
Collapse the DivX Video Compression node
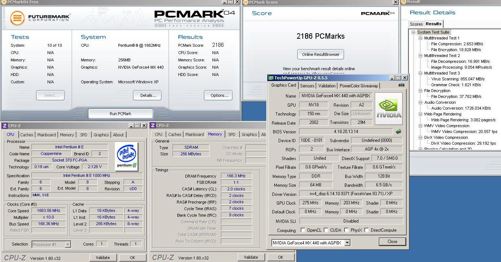[x=421, y=137]
